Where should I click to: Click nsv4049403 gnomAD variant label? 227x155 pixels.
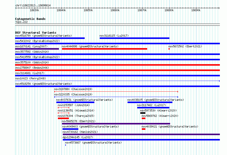[x=91, y=126]
